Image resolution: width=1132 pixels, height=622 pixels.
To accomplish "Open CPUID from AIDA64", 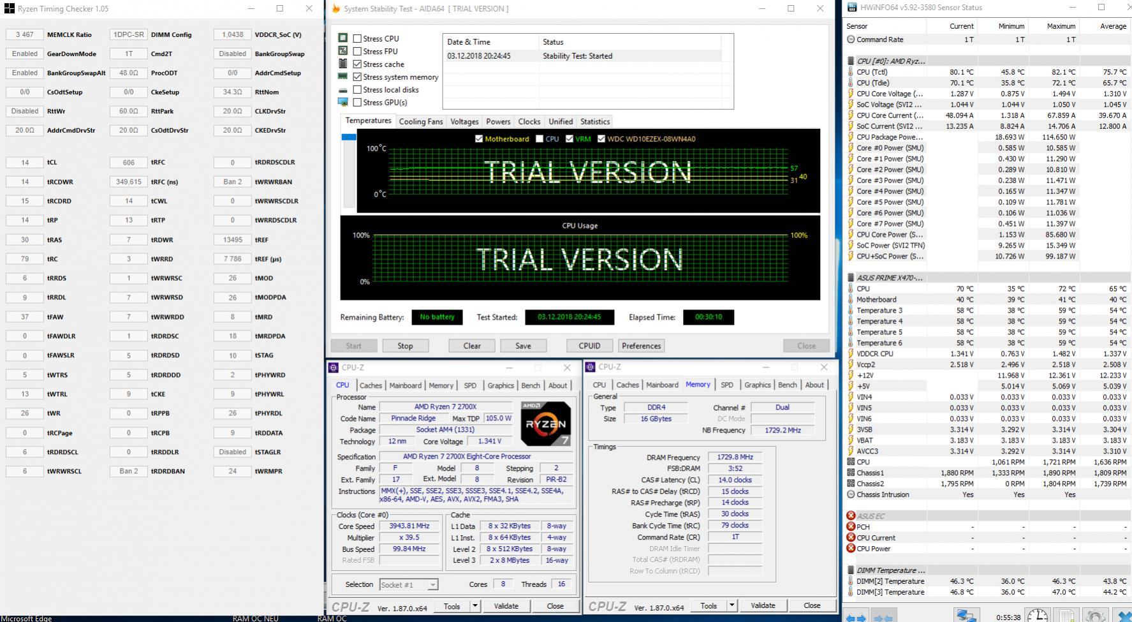I will coord(589,346).
